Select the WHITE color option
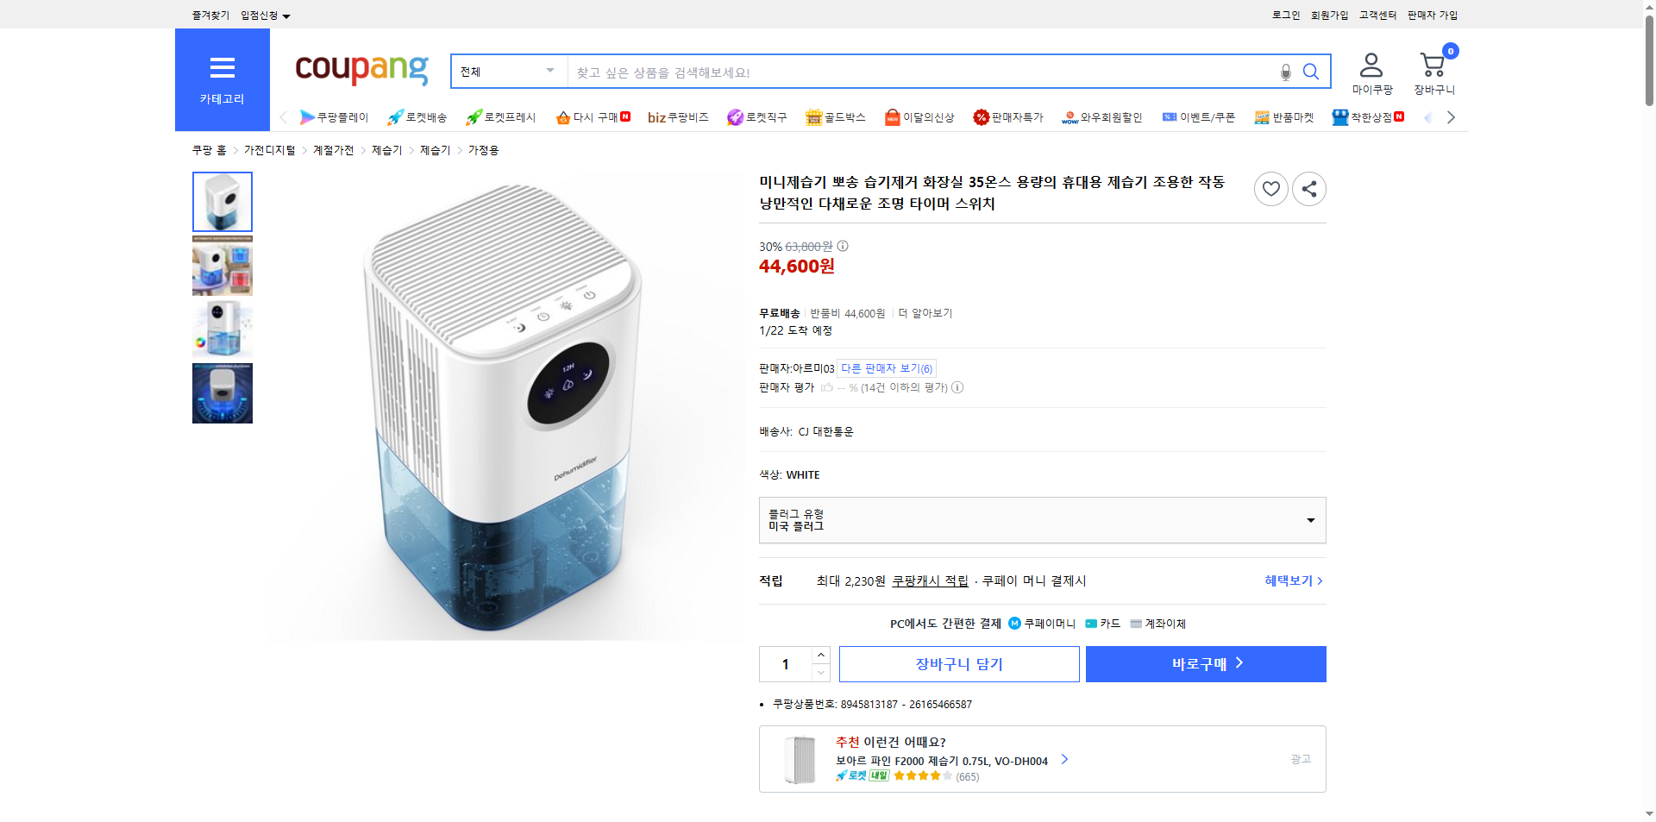This screenshot has height=822, width=1656. [x=802, y=474]
